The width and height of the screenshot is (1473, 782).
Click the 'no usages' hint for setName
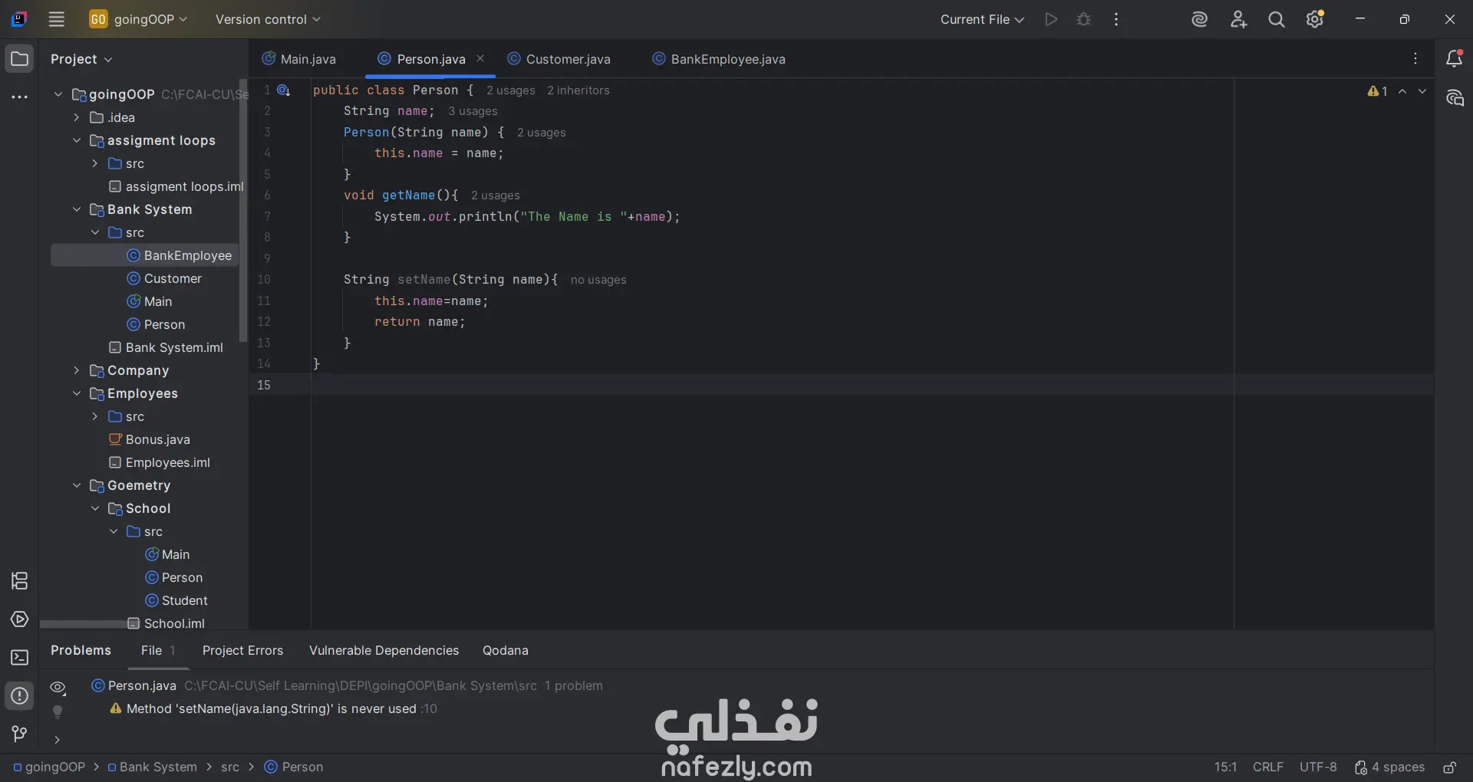click(x=598, y=280)
